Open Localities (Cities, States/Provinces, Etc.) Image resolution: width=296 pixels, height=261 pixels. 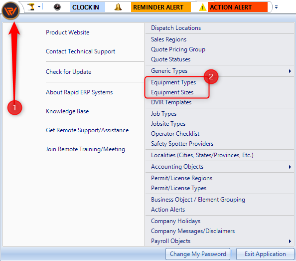(220, 155)
